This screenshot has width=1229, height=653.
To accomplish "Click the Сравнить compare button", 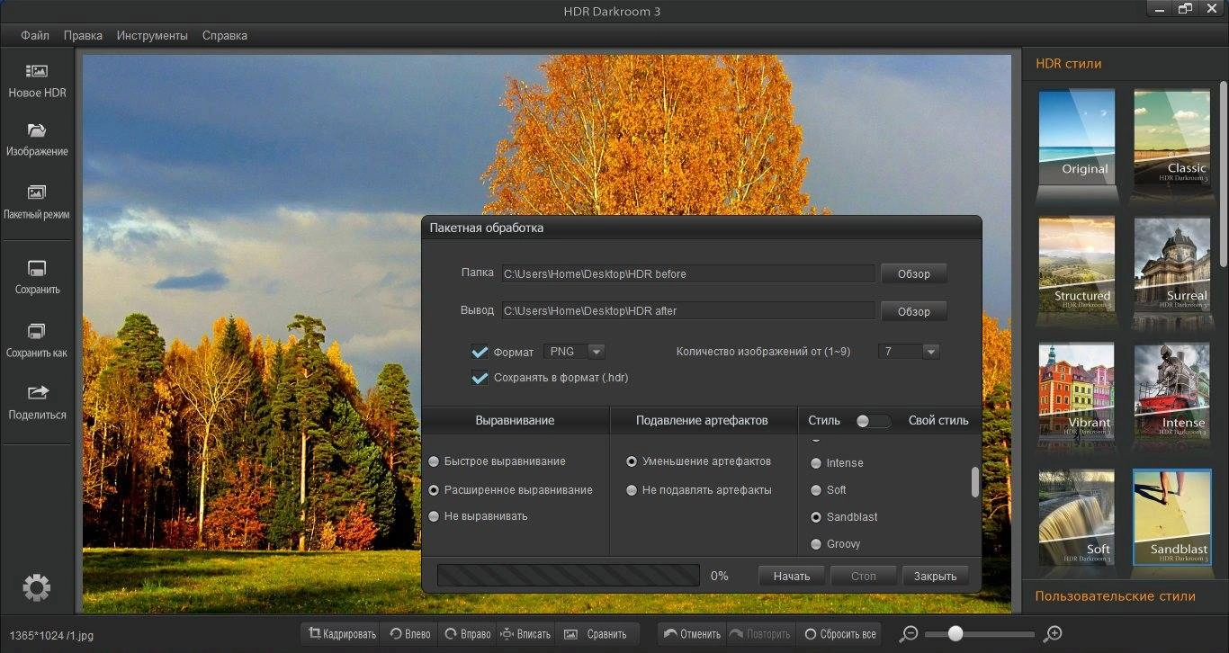I will (x=597, y=634).
